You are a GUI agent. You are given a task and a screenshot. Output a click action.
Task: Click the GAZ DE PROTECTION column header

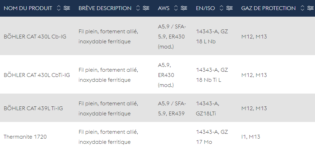(x=268, y=8)
